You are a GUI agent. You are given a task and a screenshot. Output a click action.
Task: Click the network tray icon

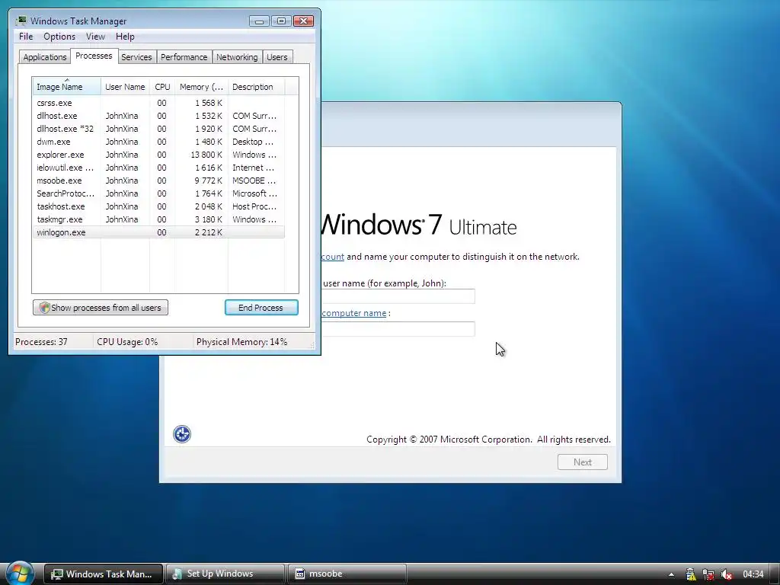point(708,574)
